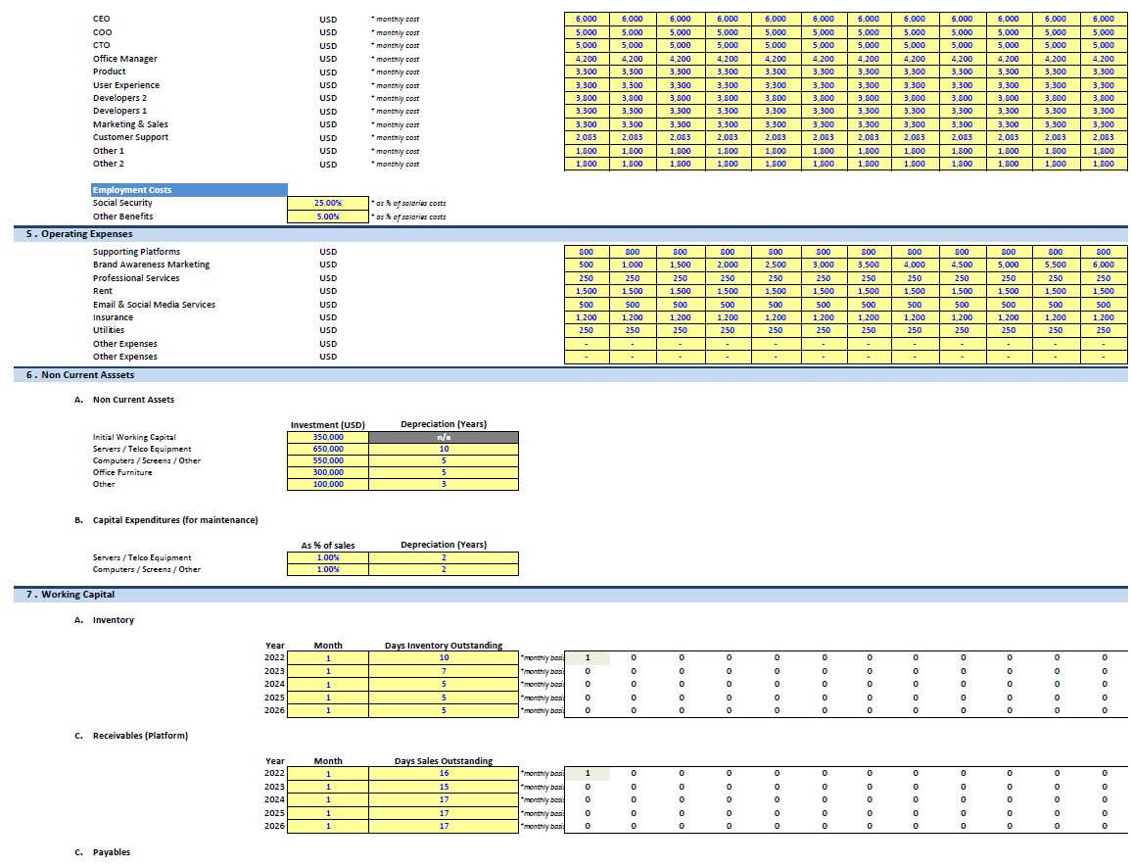
Task: Click the 2023 Days Sales Outstanding cell
Action: coord(444,787)
